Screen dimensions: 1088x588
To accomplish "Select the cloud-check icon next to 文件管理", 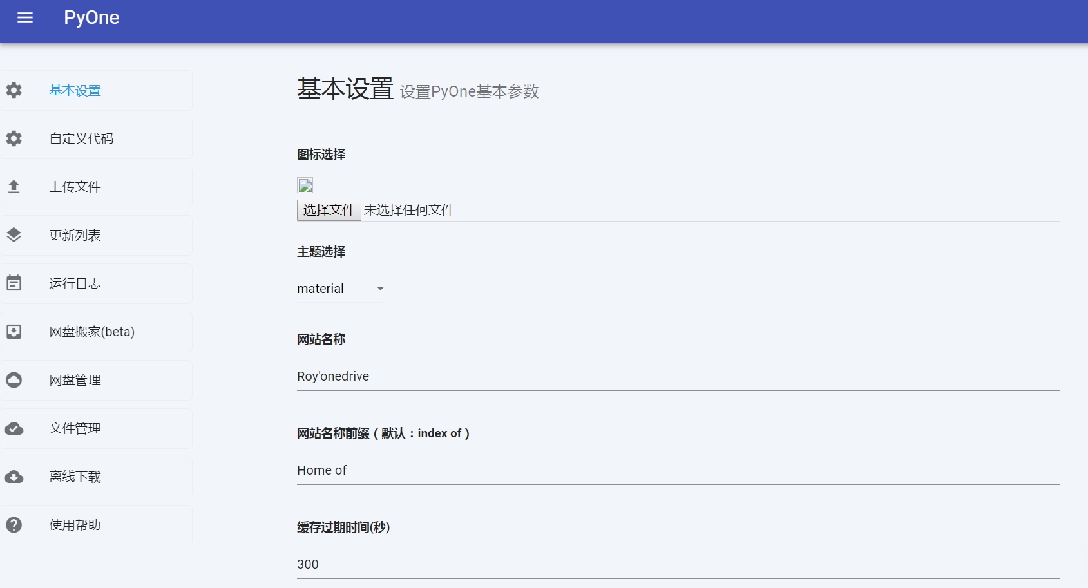I will coord(14,428).
